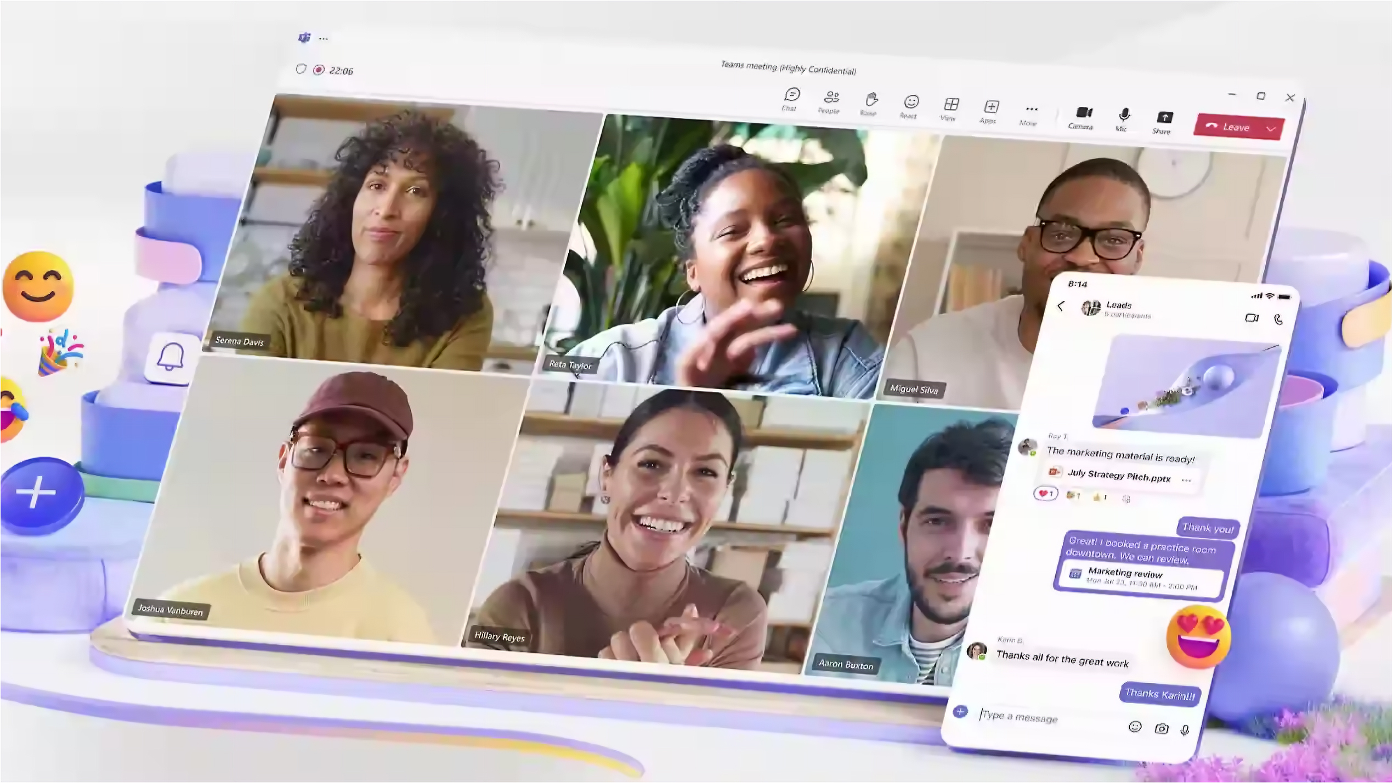
Task: Raise your hand in the meeting
Action: pos(870,104)
